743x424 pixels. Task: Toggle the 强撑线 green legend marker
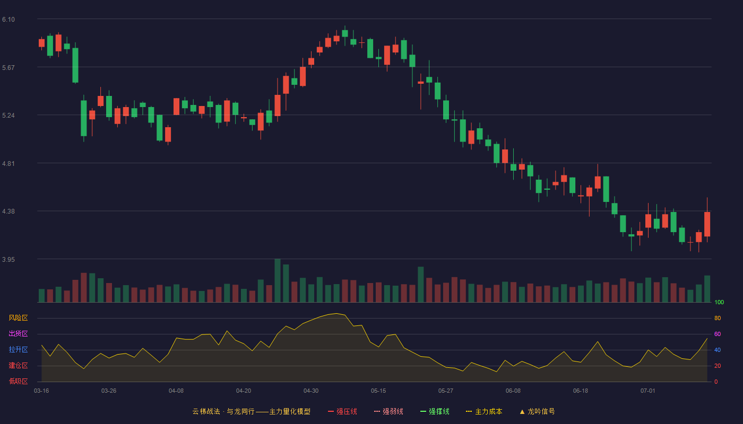pos(424,411)
